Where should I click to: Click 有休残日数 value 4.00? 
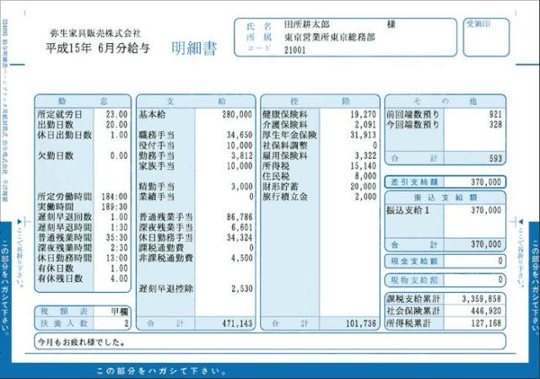tap(119, 279)
